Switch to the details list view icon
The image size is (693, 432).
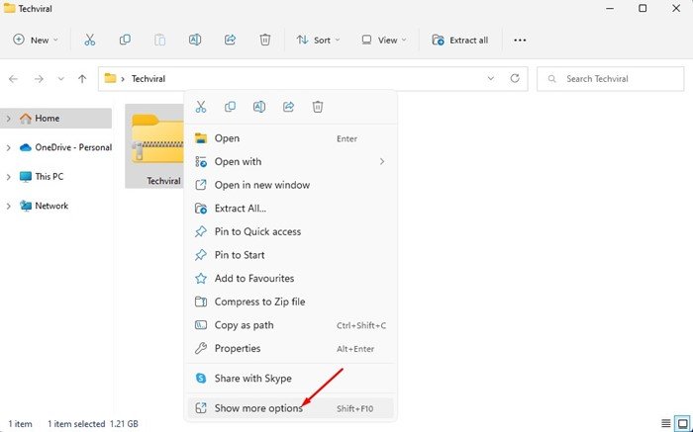666,424
